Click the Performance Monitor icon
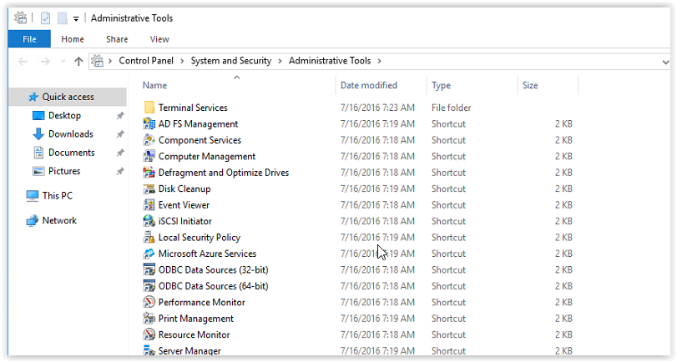This screenshot has width=677, height=362. coord(149,302)
